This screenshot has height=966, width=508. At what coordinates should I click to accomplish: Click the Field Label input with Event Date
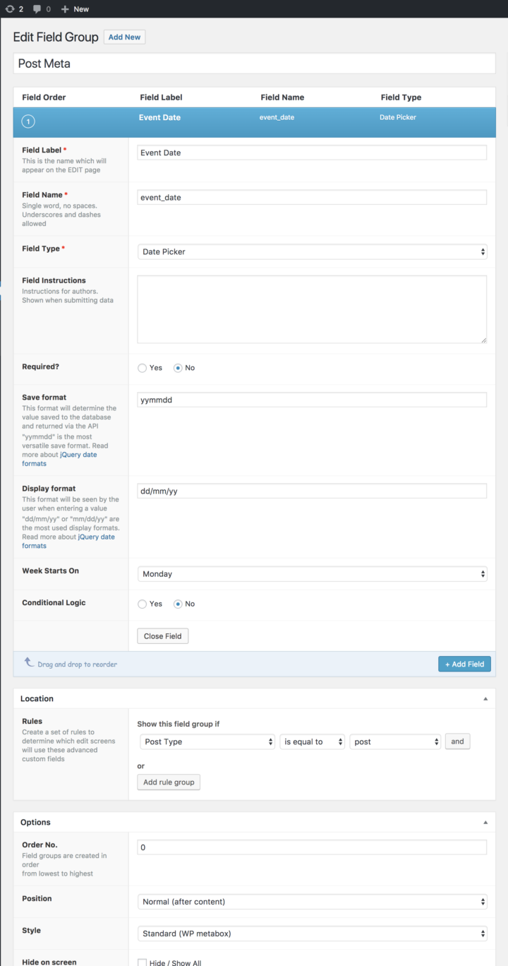pyautogui.click(x=312, y=153)
